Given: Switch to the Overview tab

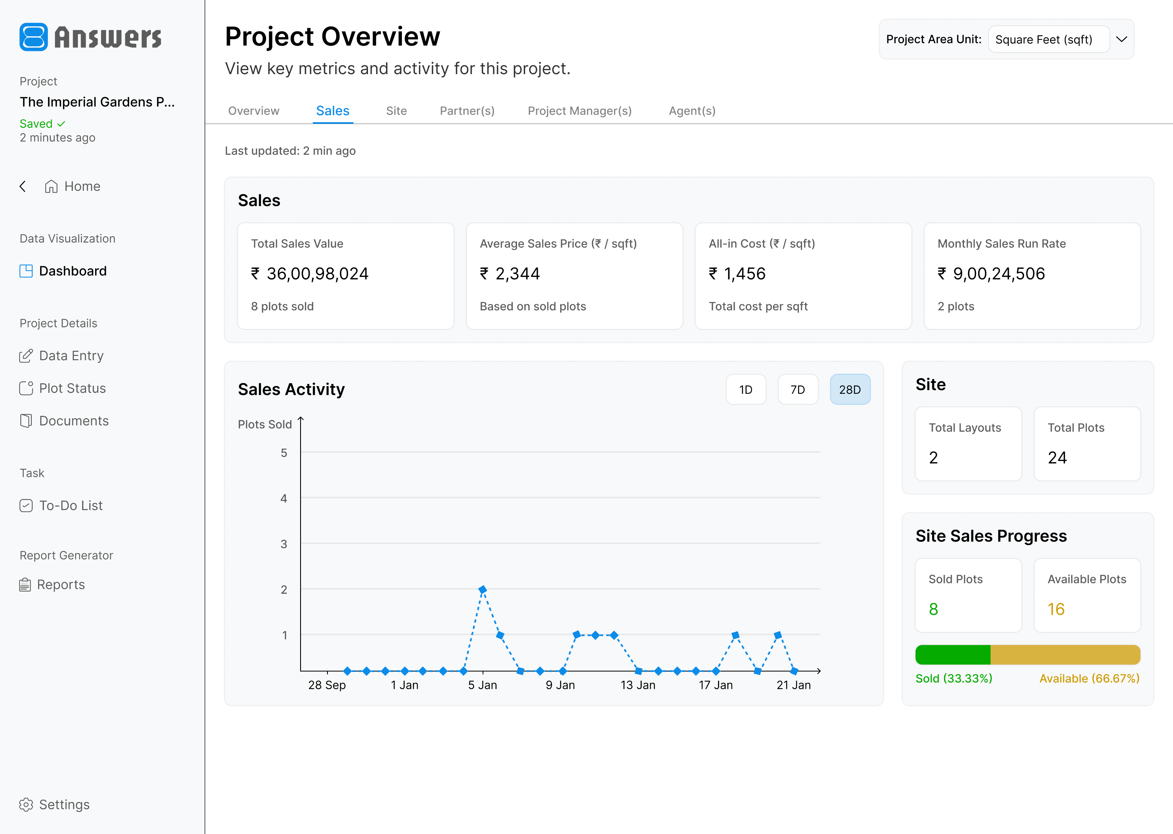Looking at the screenshot, I should pos(254,111).
